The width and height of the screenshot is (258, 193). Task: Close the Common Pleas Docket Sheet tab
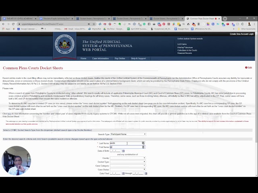(x=219, y=19)
